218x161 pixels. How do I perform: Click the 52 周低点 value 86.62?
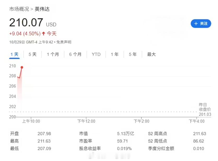point(198,141)
